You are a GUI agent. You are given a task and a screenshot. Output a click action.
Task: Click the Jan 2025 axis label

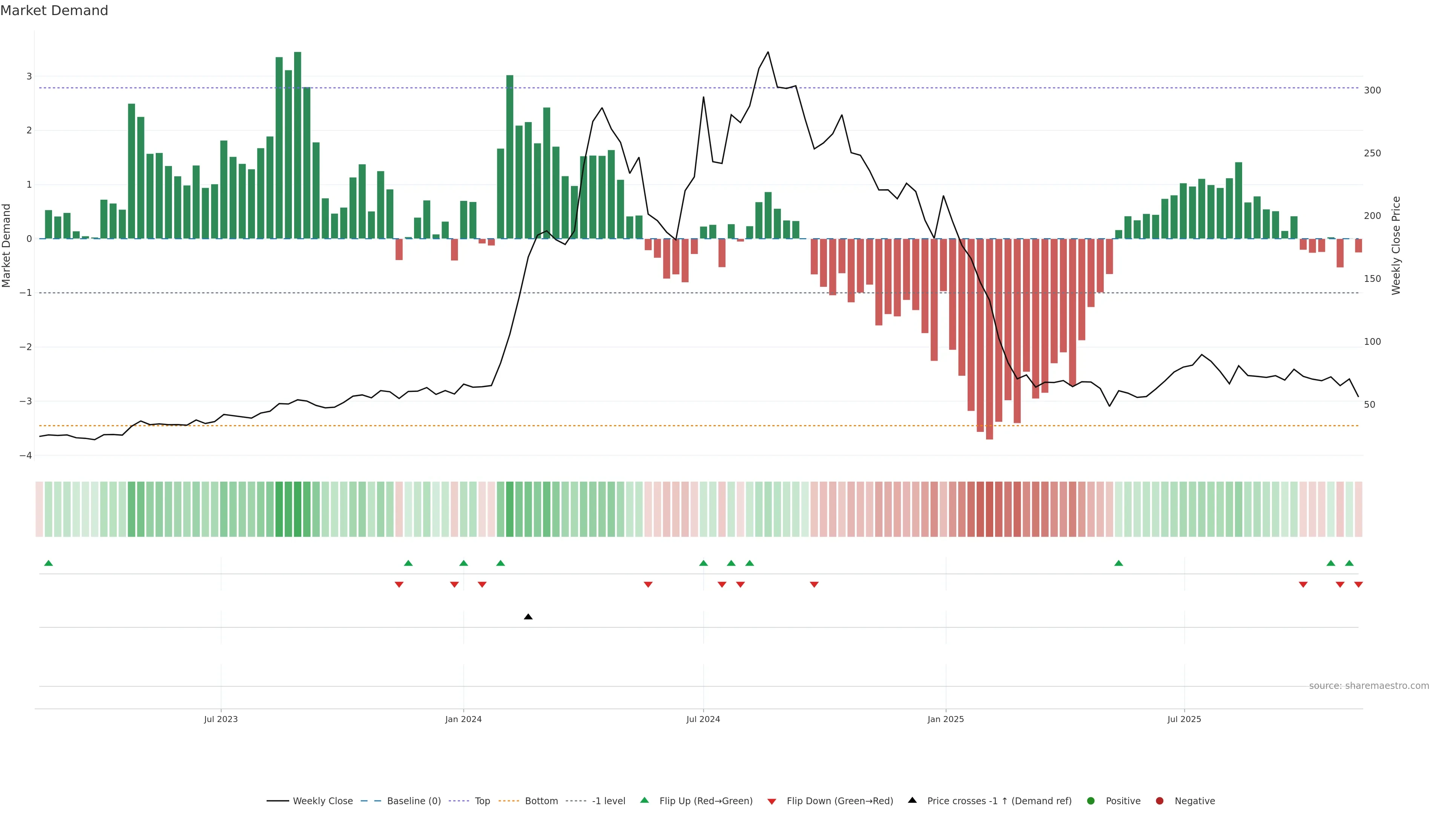click(x=945, y=719)
